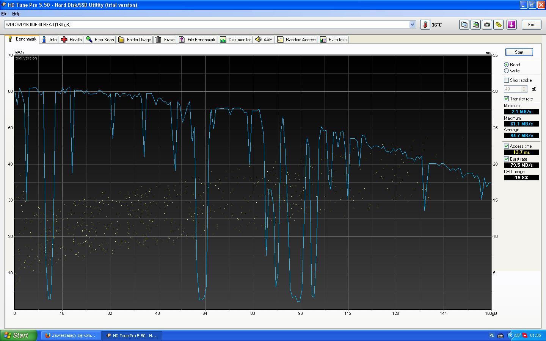Click the red Skype status tray icon
The width and height of the screenshot is (546, 341).
pyautogui.click(x=525, y=335)
